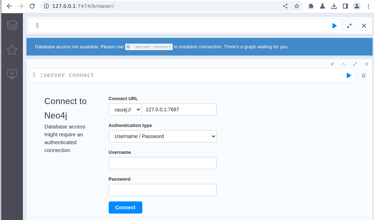This screenshot has height=220, width=374.
Task: Open the Guides sidebar icon
Action: pyautogui.click(x=12, y=74)
